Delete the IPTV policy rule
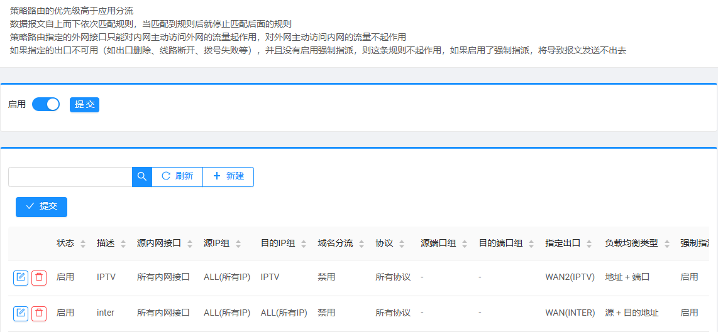 [x=39, y=277]
